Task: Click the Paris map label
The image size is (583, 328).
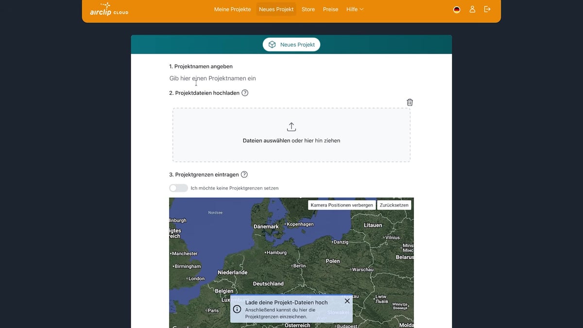Action: click(212, 311)
